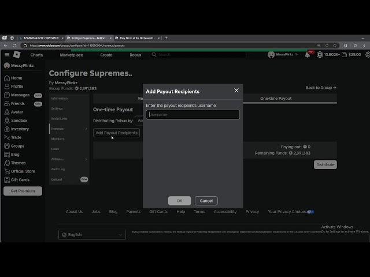Open Blog in the left sidebar
This screenshot has width=370, height=277.
point(12,155)
